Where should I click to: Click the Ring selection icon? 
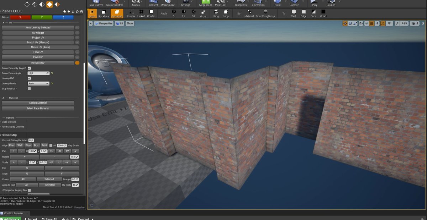point(216,14)
